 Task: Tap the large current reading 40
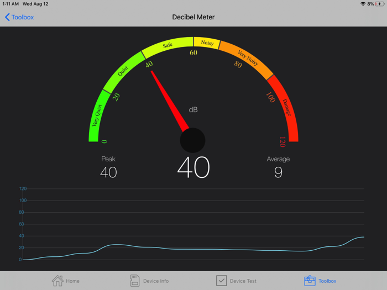point(193,167)
